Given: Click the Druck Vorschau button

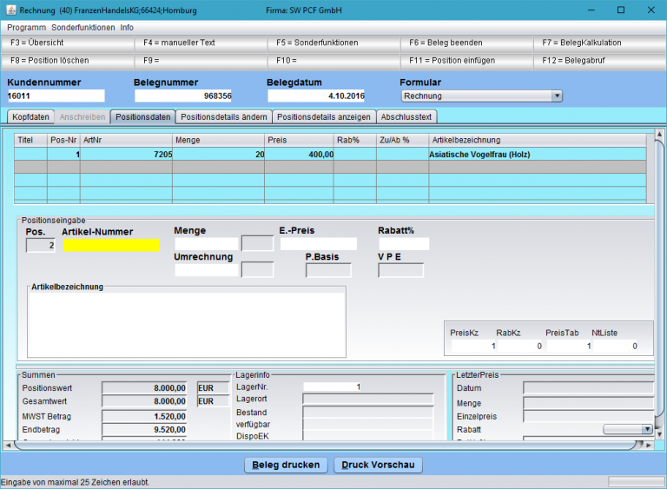Looking at the screenshot, I should [x=378, y=465].
